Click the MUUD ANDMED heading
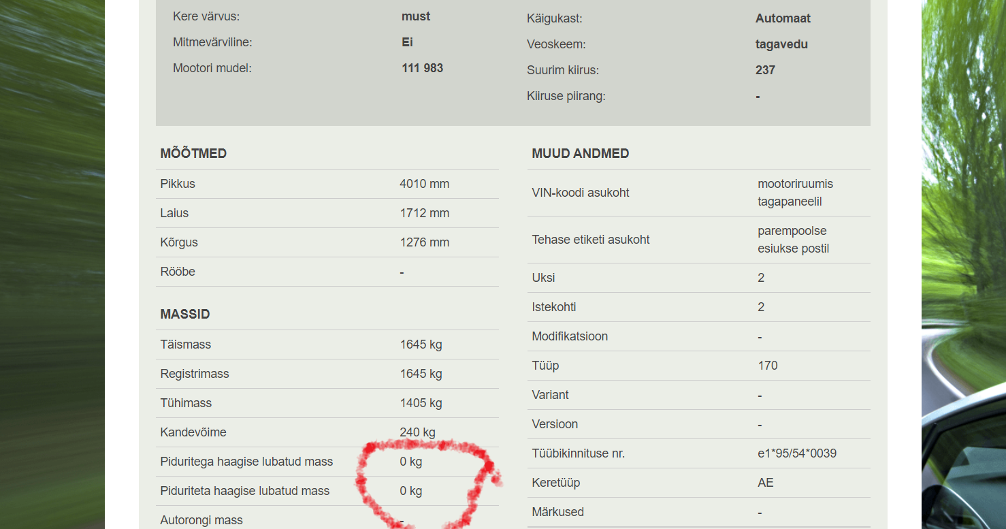Viewport: 1006px width, 529px height. (x=581, y=153)
